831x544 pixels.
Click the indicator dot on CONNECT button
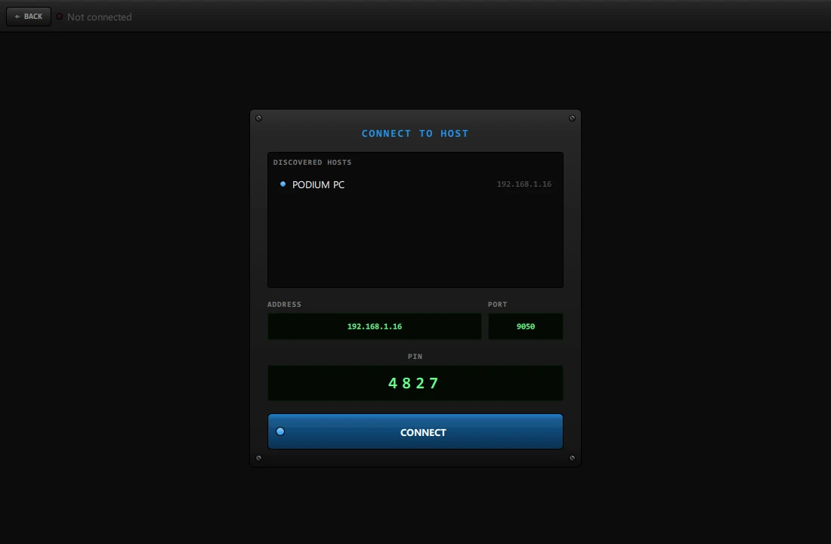(x=280, y=431)
